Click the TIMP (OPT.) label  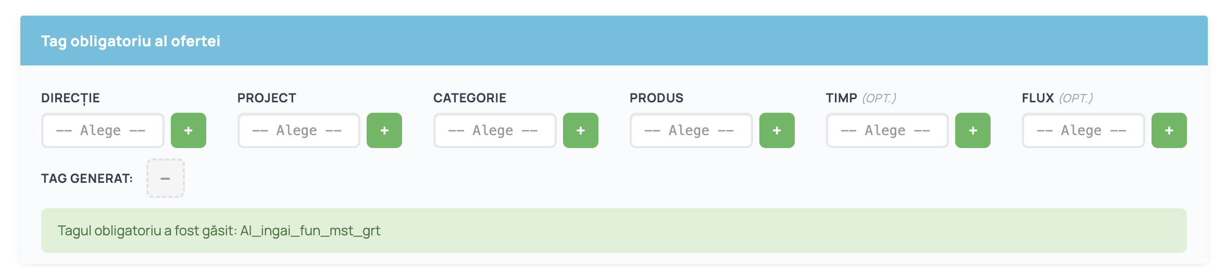pyautogui.click(x=861, y=98)
